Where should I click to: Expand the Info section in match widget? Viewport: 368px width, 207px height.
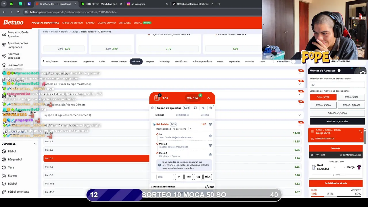click(336, 175)
